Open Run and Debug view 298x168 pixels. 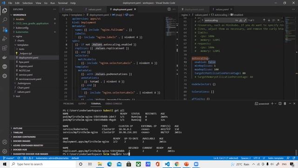click(5, 38)
